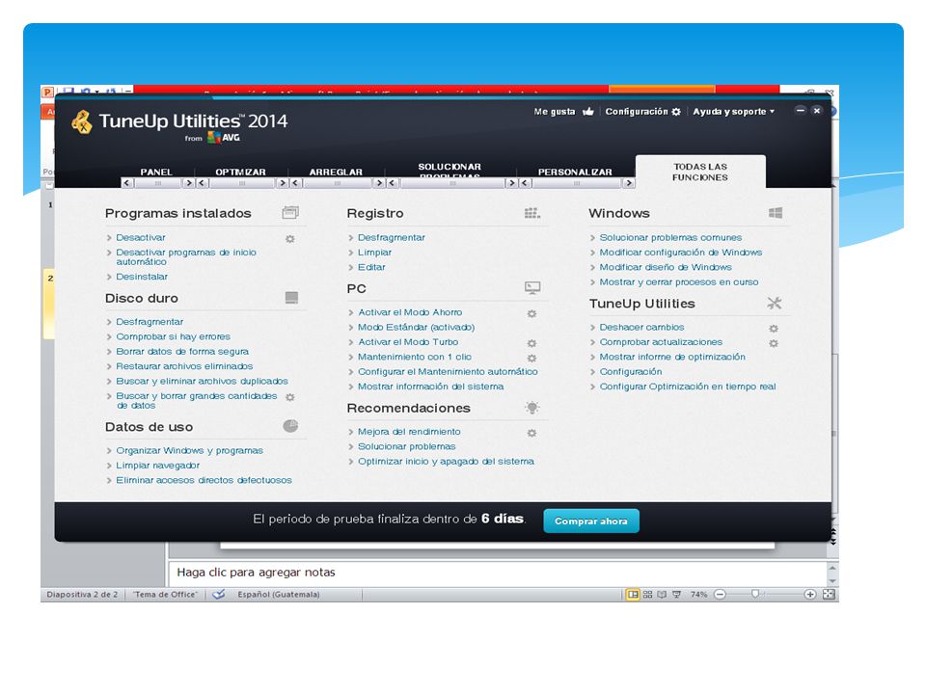The width and height of the screenshot is (926, 694).
Task: Click gear next to Buscar y borrar grandes cantidades
Action: 290,397
